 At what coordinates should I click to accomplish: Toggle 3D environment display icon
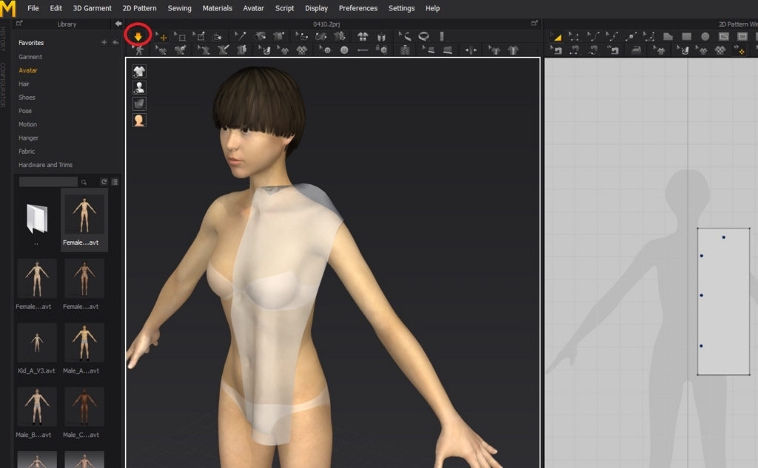(139, 104)
